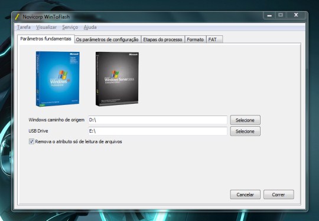The width and height of the screenshot is (319, 221).
Task: Open the Tarefa menu
Action: [x=24, y=27]
